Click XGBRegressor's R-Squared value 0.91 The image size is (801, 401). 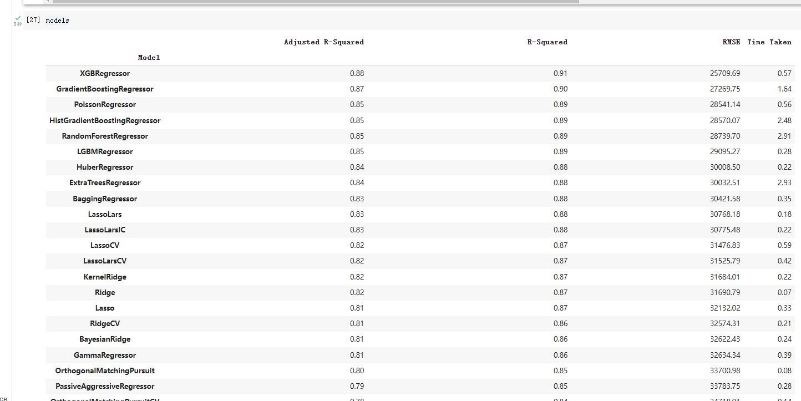point(560,73)
